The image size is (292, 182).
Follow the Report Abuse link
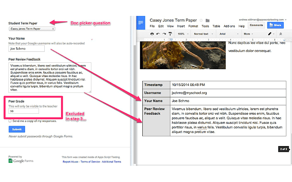(x=70, y=162)
